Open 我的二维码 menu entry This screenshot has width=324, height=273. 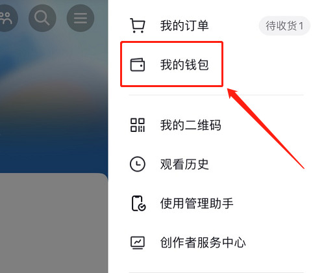pyautogui.click(x=216, y=125)
